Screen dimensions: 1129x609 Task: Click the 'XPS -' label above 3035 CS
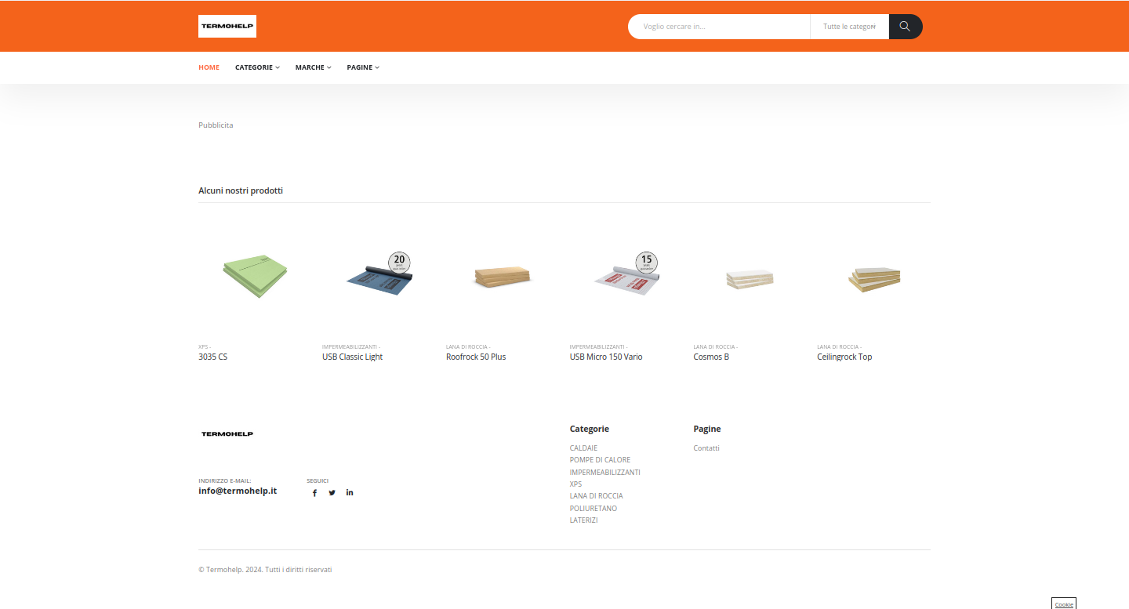pos(205,346)
